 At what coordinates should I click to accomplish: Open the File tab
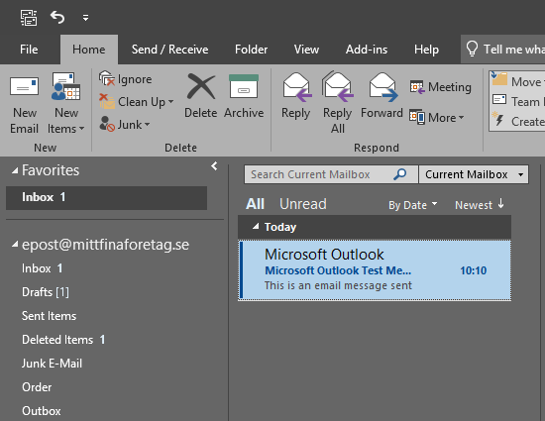tap(29, 50)
